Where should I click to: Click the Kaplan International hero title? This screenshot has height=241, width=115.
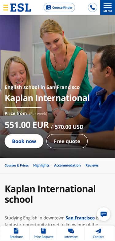point(47,98)
